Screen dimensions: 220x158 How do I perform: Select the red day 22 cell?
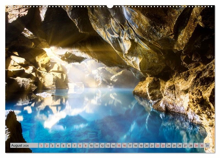pyautogui.click(x=157, y=145)
